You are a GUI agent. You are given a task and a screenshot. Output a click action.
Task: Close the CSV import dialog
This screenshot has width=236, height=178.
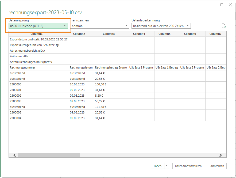[230, 5]
